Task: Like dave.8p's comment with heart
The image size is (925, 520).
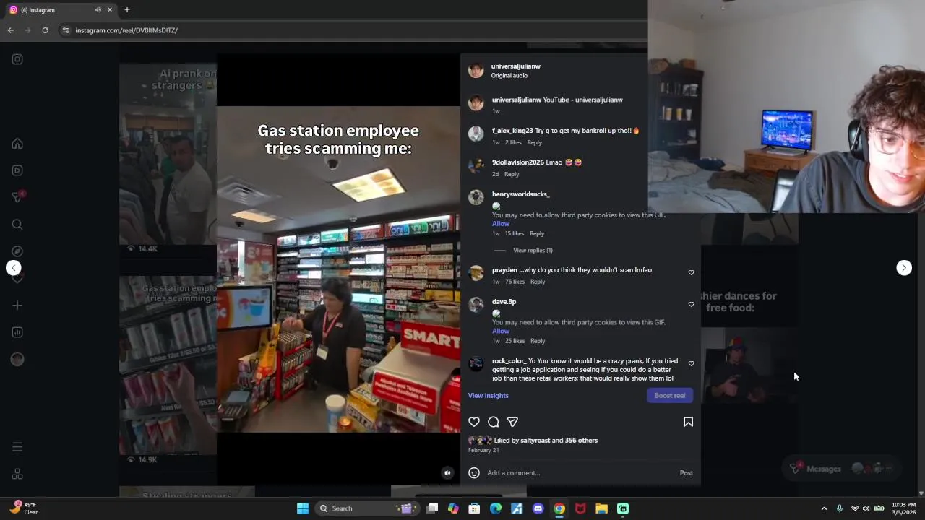Action: [691, 305]
